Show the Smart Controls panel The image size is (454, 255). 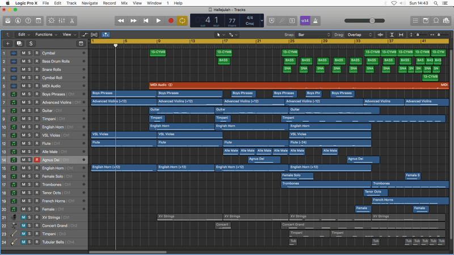[51, 20]
